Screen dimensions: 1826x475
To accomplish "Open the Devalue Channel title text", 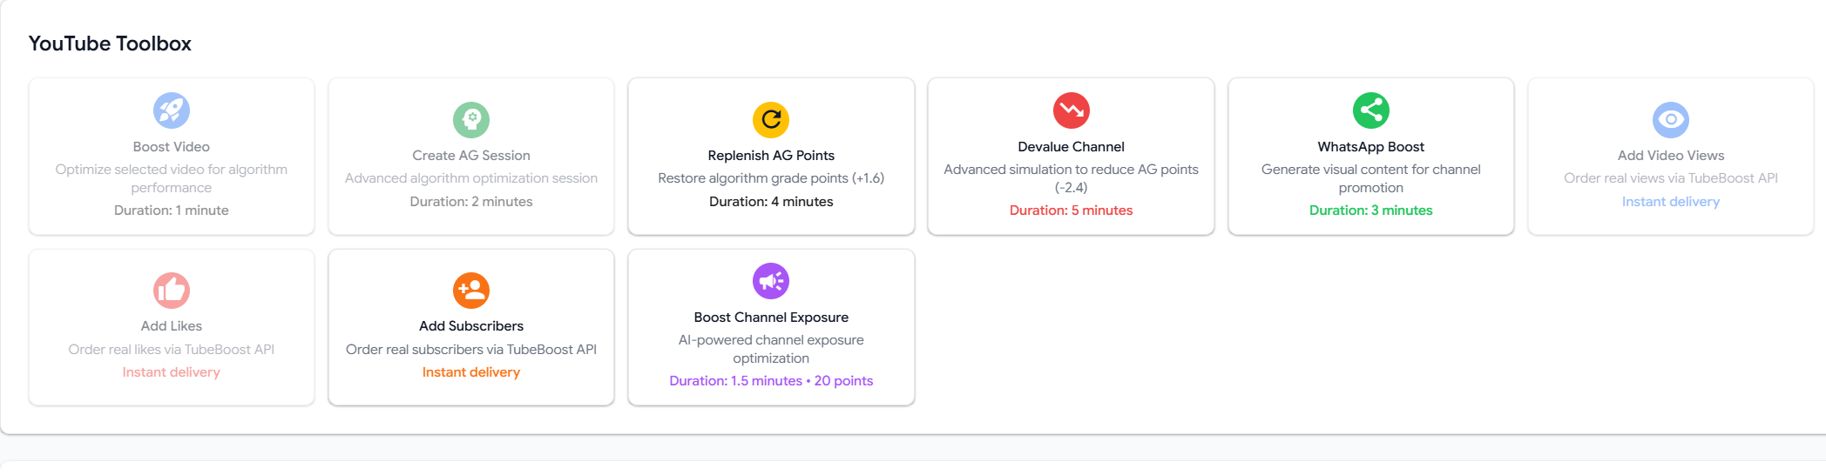I will point(1071,147).
